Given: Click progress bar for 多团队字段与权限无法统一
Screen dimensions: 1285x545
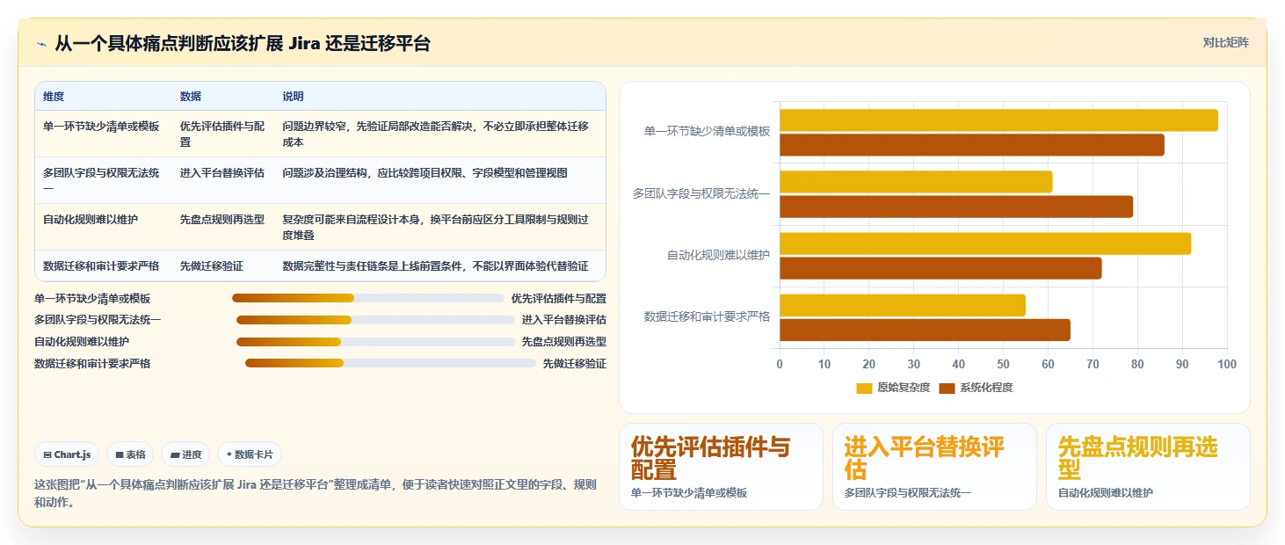Looking at the screenshot, I should [375, 320].
